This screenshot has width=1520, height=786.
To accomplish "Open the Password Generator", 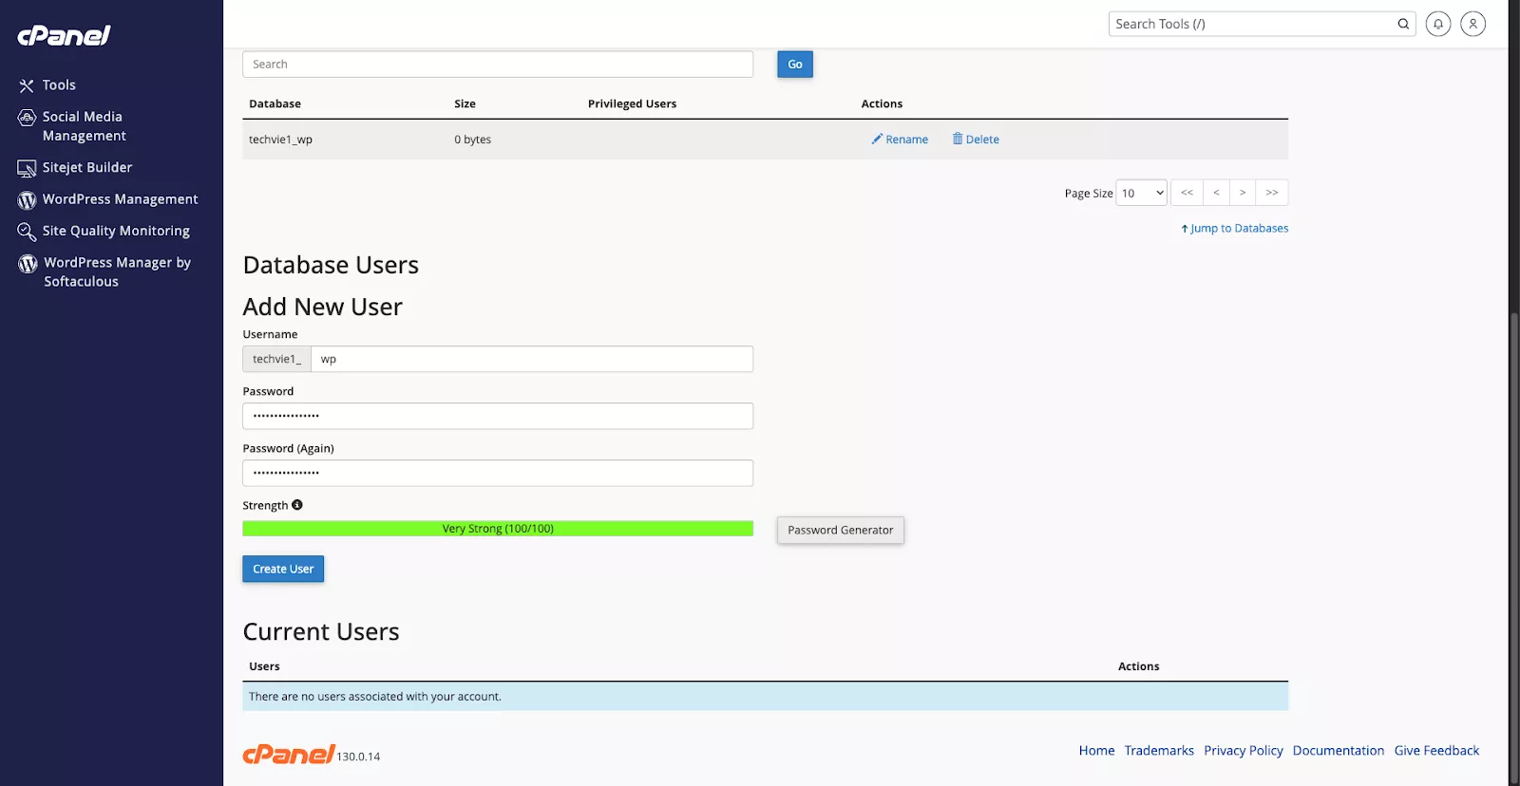I will [840, 530].
